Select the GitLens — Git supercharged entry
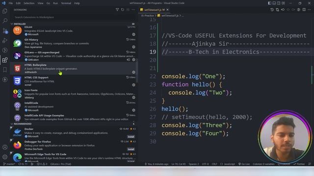The width and height of the screenshot is (314, 176). click(x=73, y=56)
